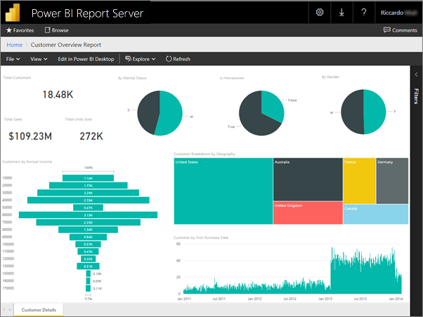Open the settings gear menu

tap(320, 13)
